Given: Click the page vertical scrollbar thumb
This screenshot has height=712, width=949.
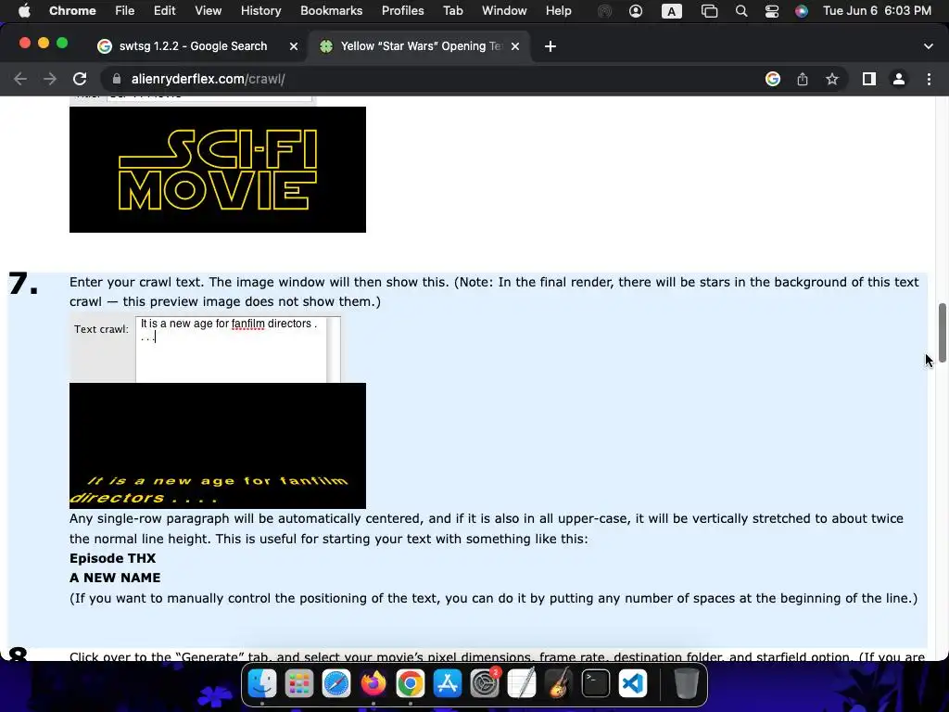Looking at the screenshot, I should [942, 333].
